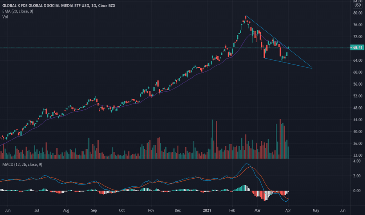Click the 56.00 price axis label
Image resolution: width=365 pixels, height=215 pixels.
[358, 84]
